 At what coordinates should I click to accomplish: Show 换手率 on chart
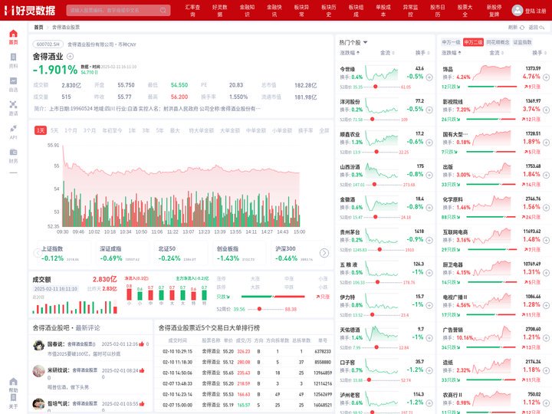[x=305, y=130]
